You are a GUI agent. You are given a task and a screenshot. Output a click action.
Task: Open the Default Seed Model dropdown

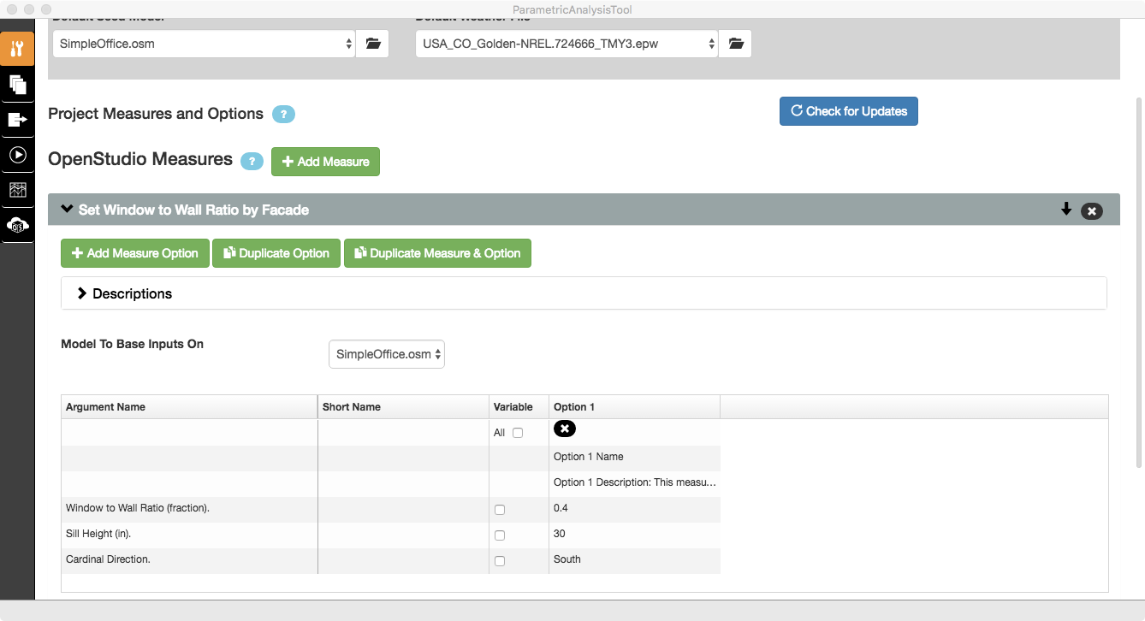[x=203, y=43]
